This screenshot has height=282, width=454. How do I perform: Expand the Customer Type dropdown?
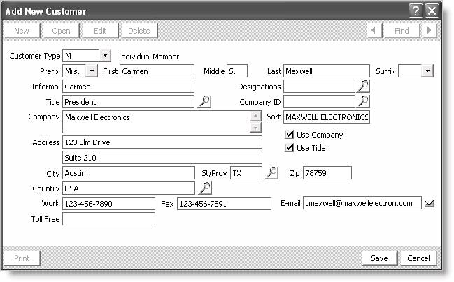pyautogui.click(x=105, y=55)
